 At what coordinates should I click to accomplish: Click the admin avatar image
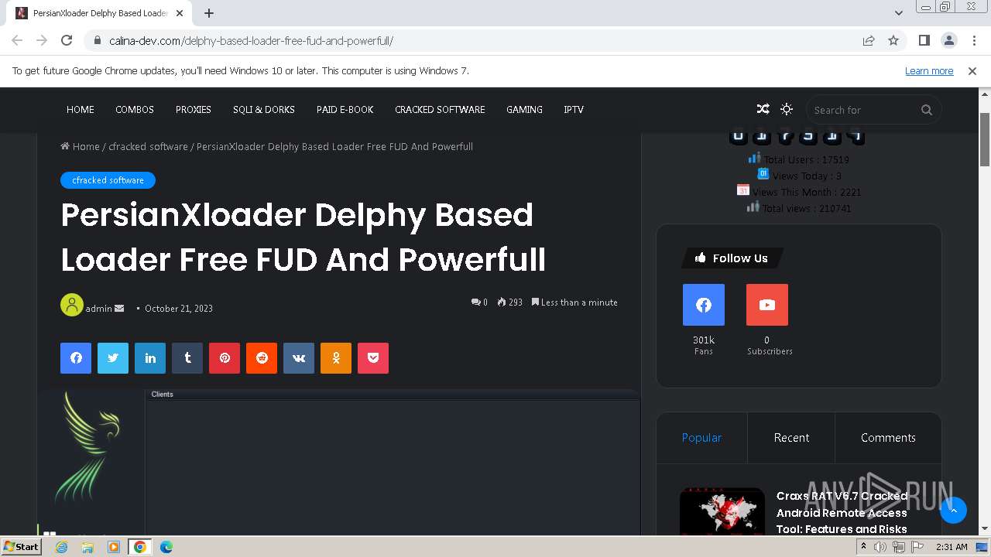[72, 305]
